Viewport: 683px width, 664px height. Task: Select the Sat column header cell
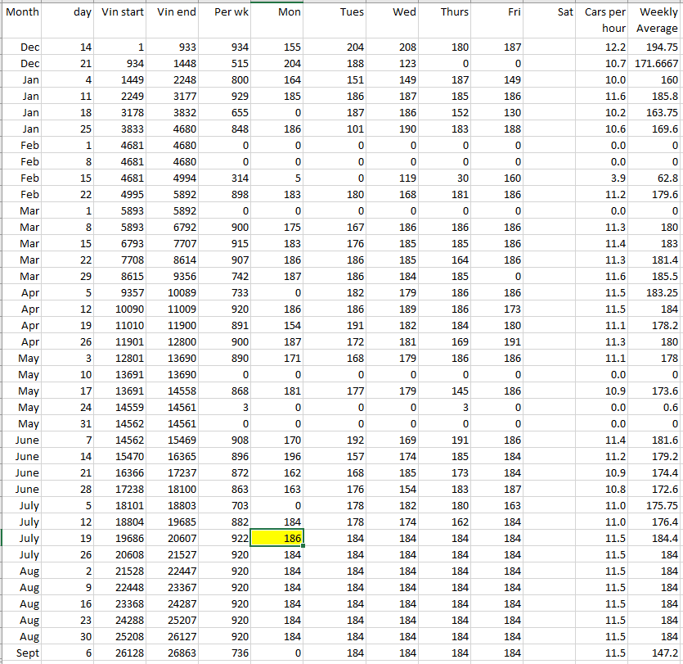click(x=552, y=12)
